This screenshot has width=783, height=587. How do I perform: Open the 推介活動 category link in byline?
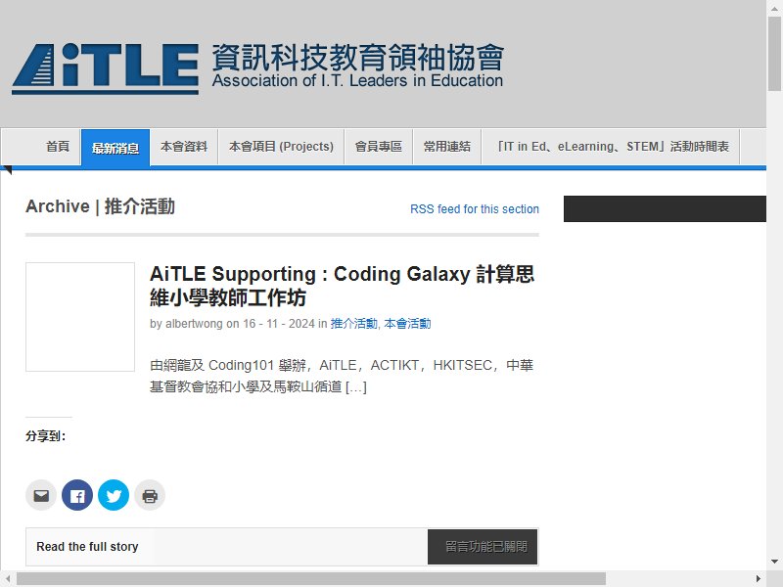click(x=353, y=324)
